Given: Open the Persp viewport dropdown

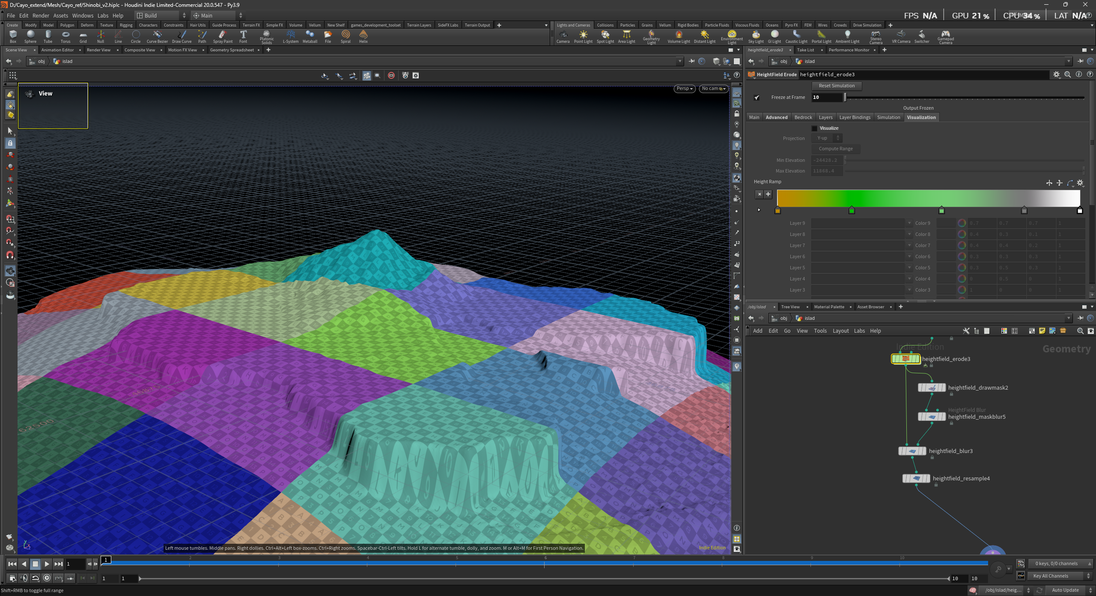Looking at the screenshot, I should (684, 89).
